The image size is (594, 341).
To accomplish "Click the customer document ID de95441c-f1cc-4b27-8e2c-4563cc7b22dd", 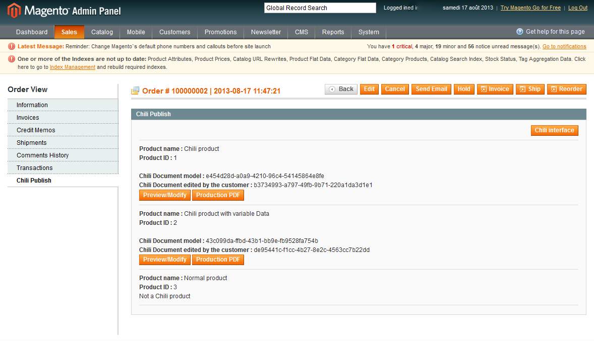I will coord(312,250).
